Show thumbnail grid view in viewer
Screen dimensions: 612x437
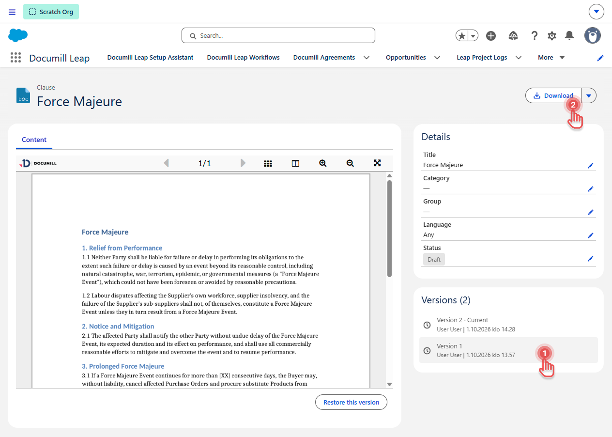(x=268, y=163)
